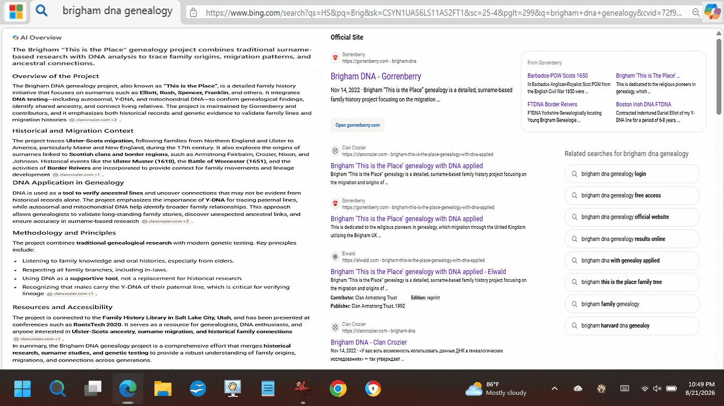Open the red creature app in the taskbar

click(303, 389)
